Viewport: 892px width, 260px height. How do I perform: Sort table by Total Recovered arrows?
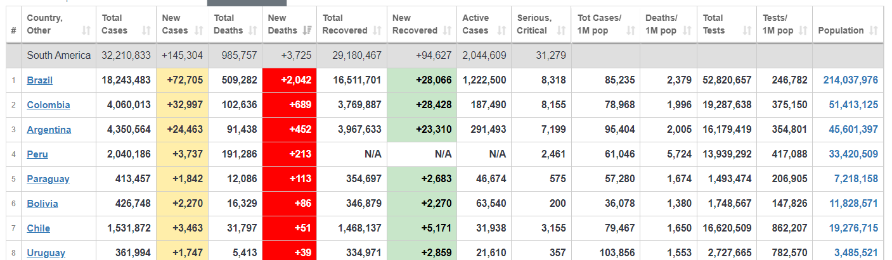[377, 30]
